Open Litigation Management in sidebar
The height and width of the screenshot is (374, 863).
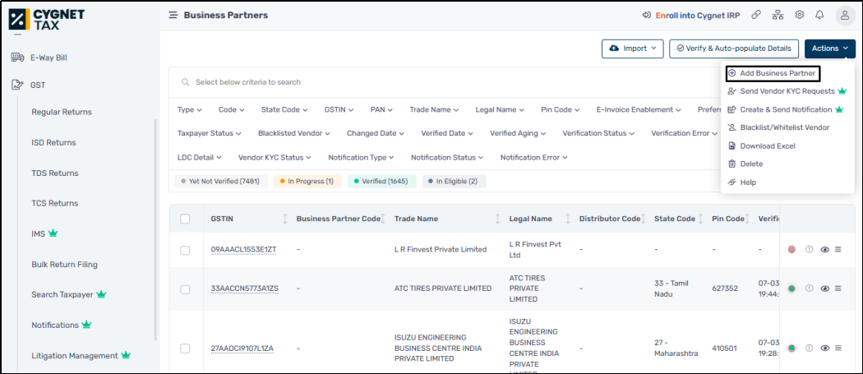click(81, 356)
